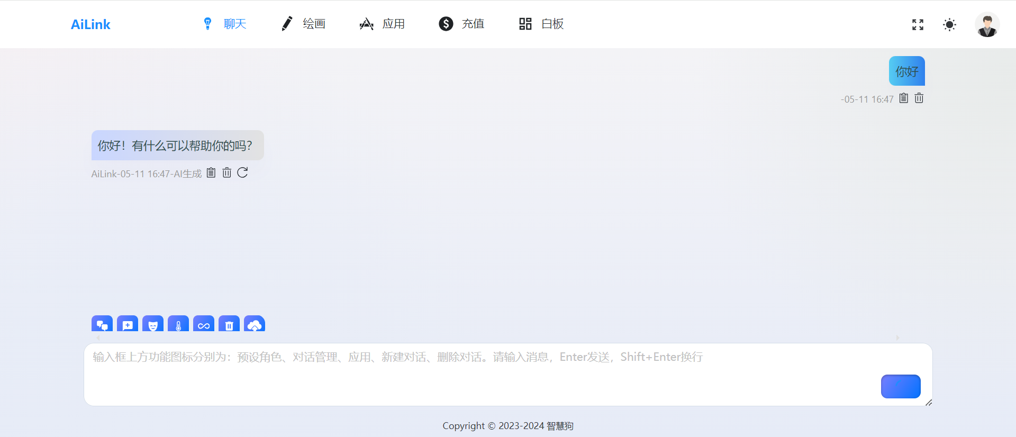Open the user avatar menu

(x=987, y=24)
